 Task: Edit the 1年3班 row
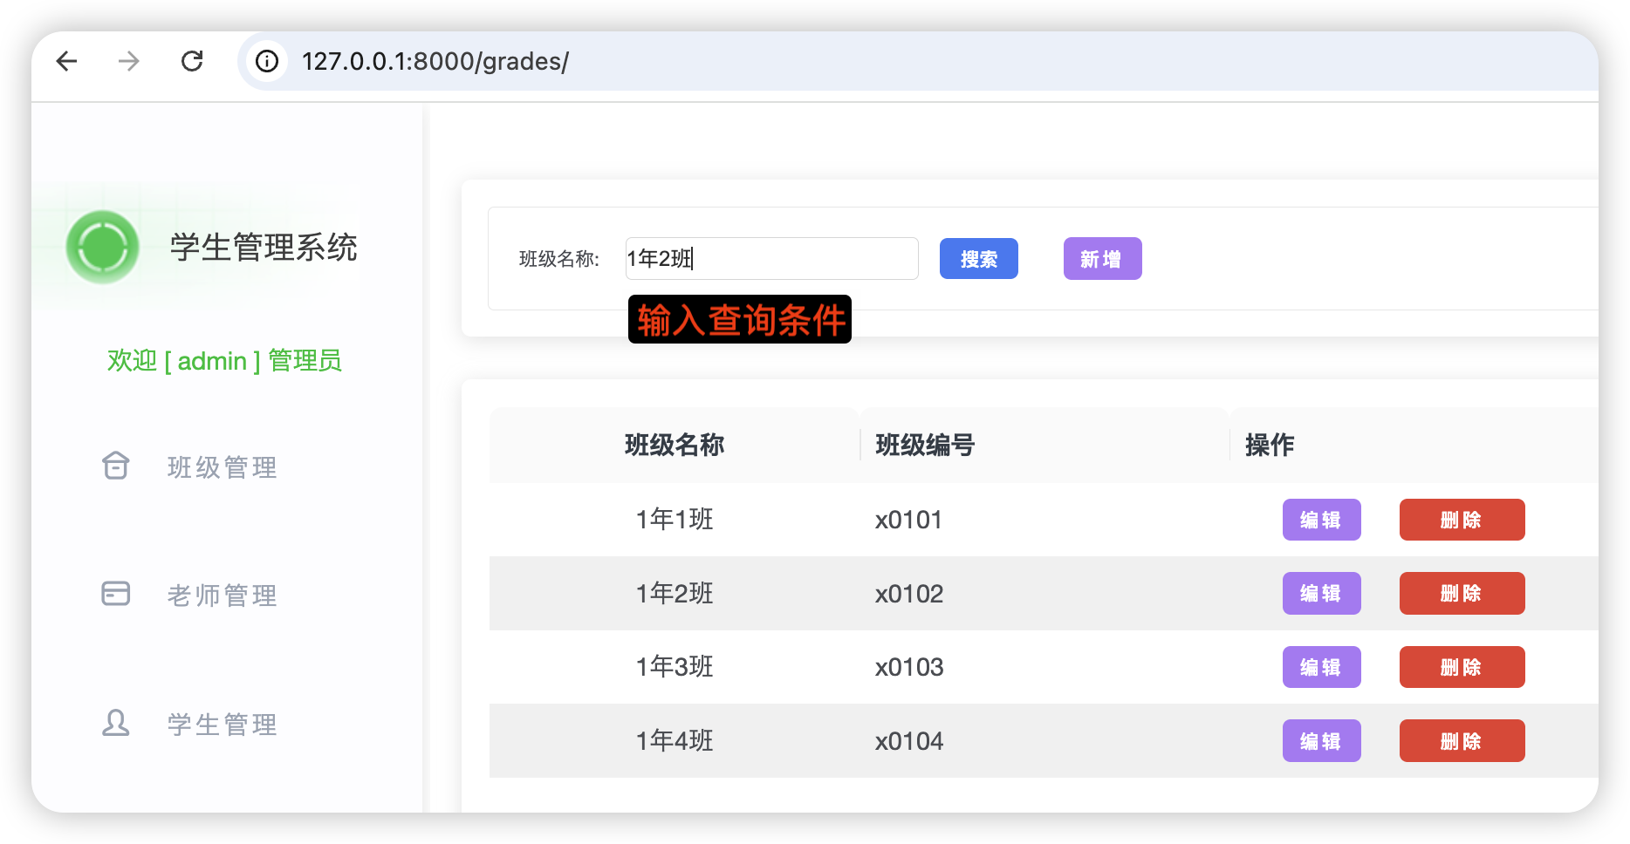point(1321,667)
